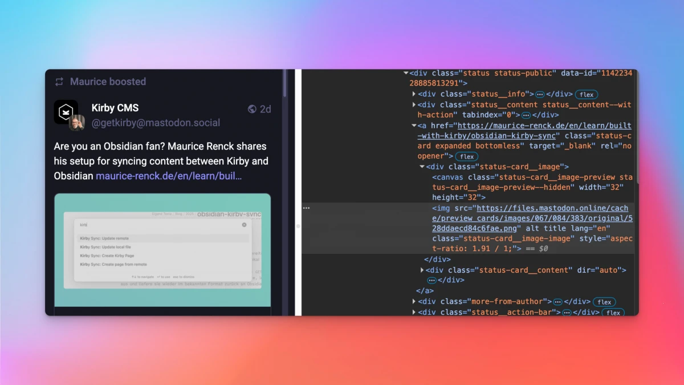Toggle the flex badge on status__info
This screenshot has width=684, height=385.
pos(587,95)
